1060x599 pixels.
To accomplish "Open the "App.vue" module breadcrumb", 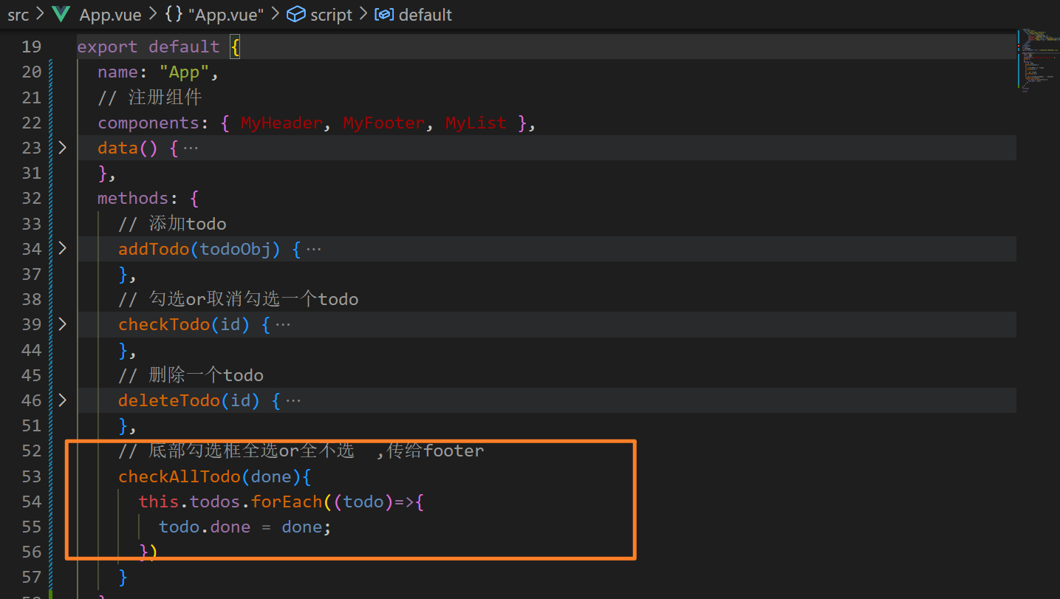I will pos(226,15).
